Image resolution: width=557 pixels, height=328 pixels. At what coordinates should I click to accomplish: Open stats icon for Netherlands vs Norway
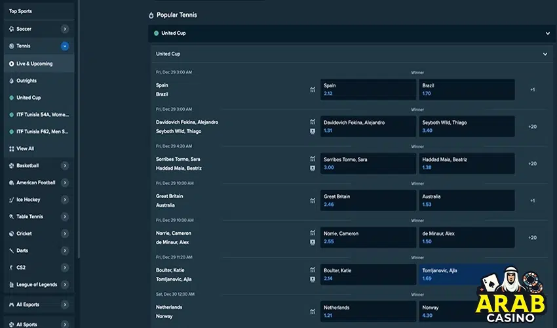(x=313, y=312)
